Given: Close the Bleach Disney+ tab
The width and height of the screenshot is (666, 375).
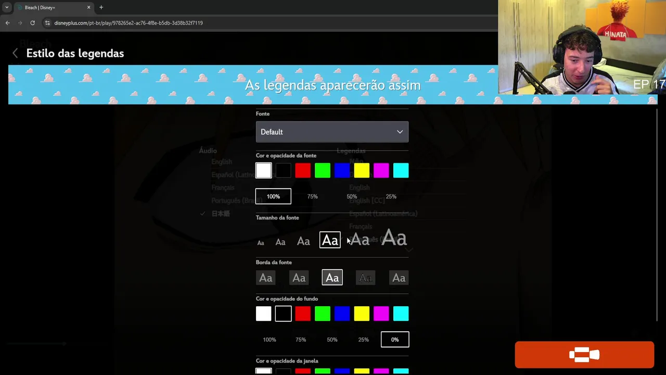Looking at the screenshot, I should coord(88,7).
